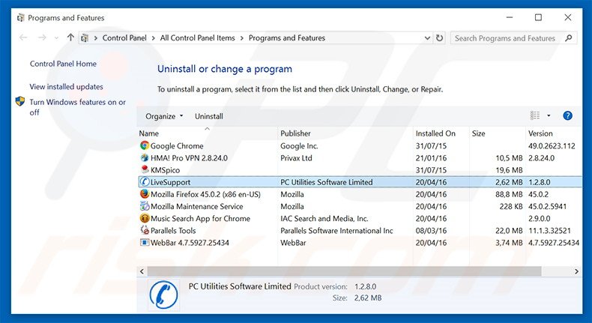592x323 pixels.
Task: Select the KMSpico entry name
Action: [165, 170]
